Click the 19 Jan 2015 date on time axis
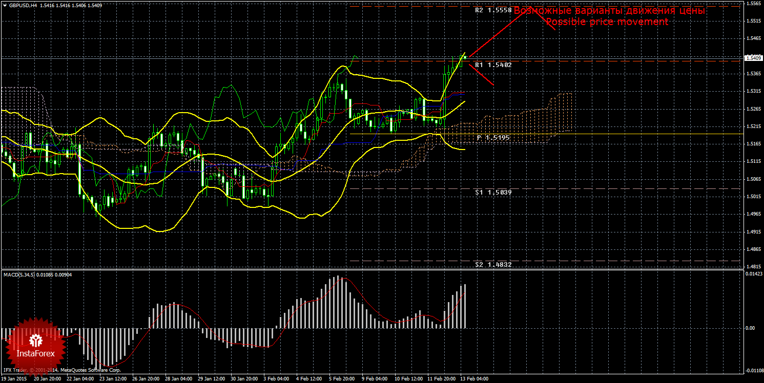This screenshot has height=383, width=764. click(15, 379)
